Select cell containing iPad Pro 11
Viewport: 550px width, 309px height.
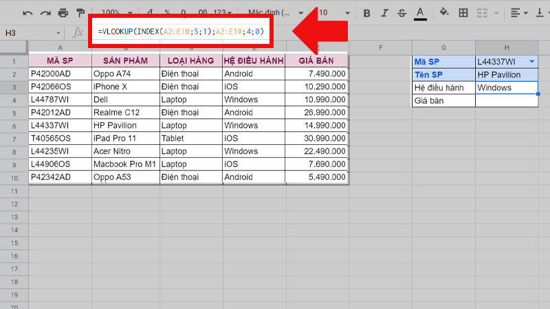(126, 139)
